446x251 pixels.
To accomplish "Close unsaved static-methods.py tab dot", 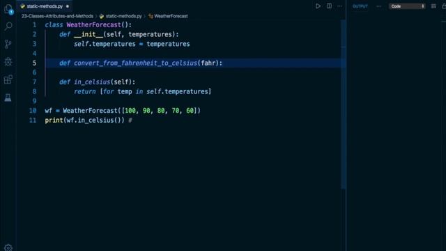I will (x=68, y=6).
